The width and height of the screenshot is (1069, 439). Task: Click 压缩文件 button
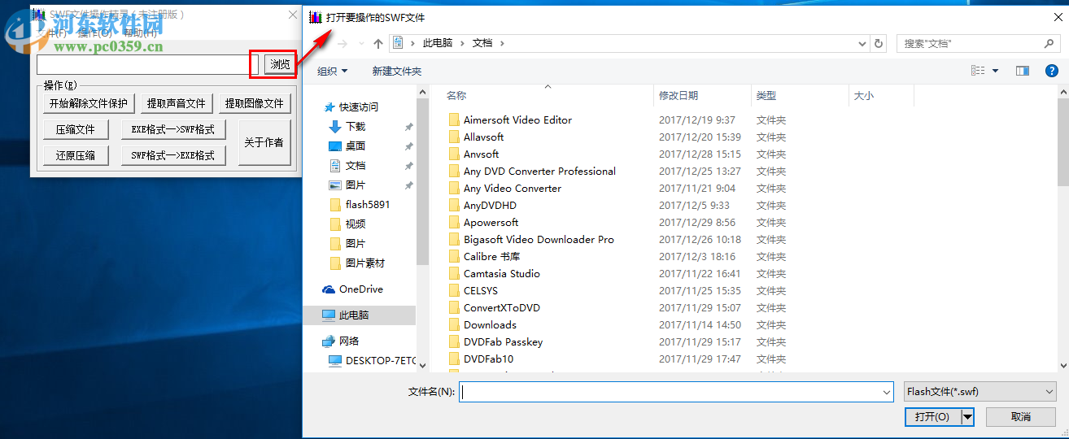point(76,129)
